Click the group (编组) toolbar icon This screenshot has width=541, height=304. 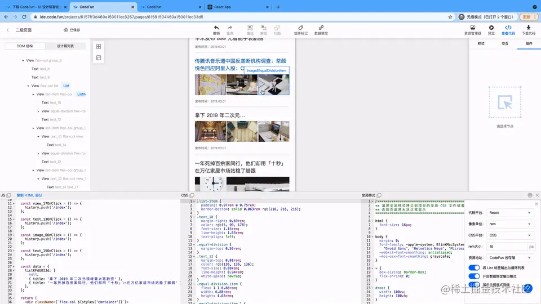pyautogui.click(x=250, y=28)
